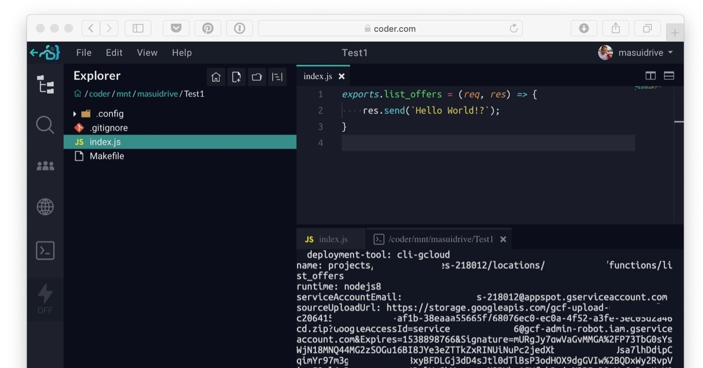Click 'deployment-tool: cli-gcloud' terminal line
The height and width of the screenshot is (368, 703).
click(x=378, y=254)
